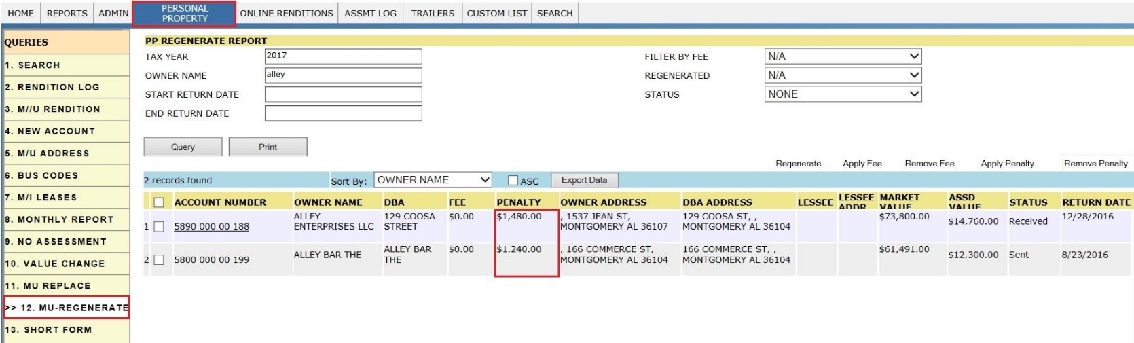Check the box for account 5800 000 00 199
The width and height of the screenshot is (1134, 343).
(159, 259)
